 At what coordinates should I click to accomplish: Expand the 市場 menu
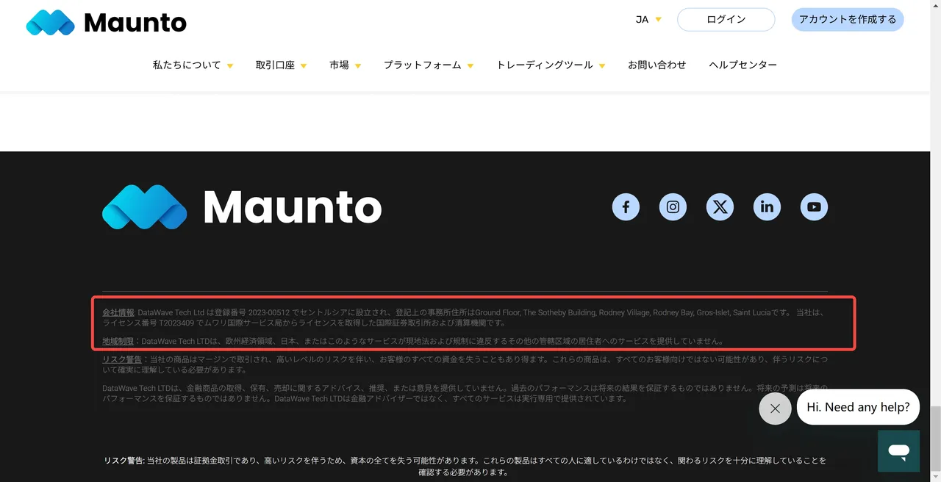(x=345, y=65)
